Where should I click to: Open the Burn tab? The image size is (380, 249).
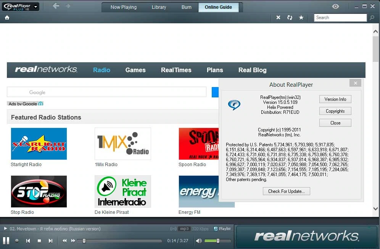[x=186, y=7]
